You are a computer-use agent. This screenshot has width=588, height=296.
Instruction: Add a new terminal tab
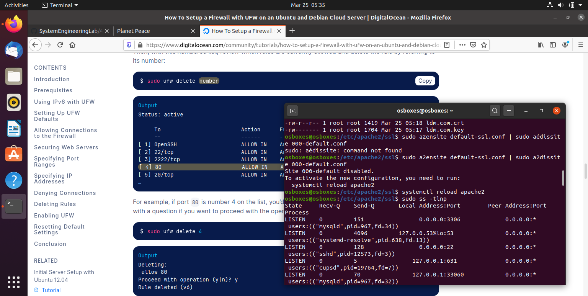click(292, 111)
